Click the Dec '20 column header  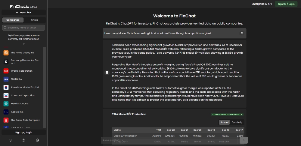tap(197, 130)
